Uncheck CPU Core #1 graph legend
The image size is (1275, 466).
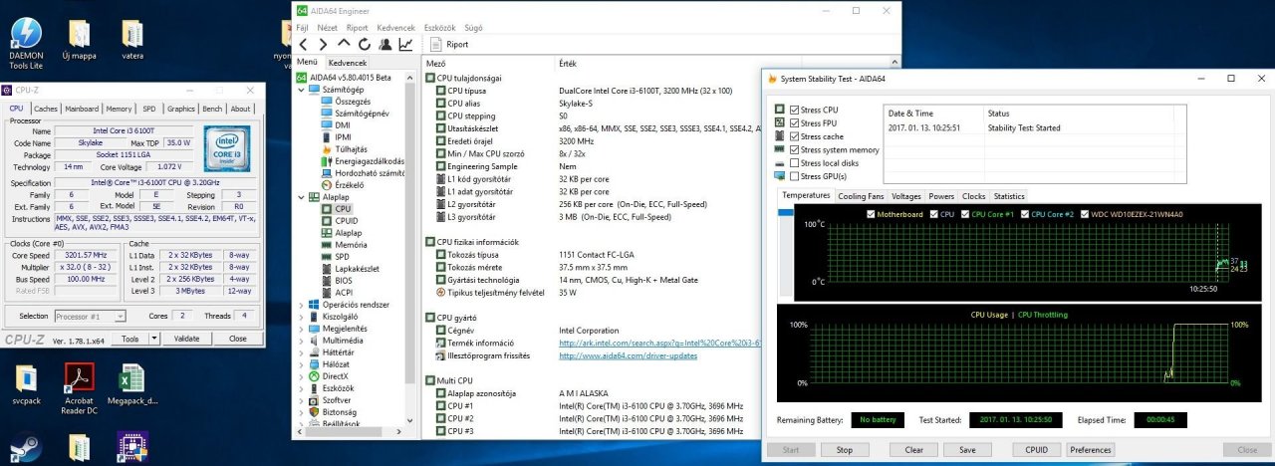[x=964, y=214]
